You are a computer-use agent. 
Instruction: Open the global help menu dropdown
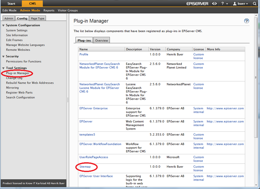(x=224, y=4)
